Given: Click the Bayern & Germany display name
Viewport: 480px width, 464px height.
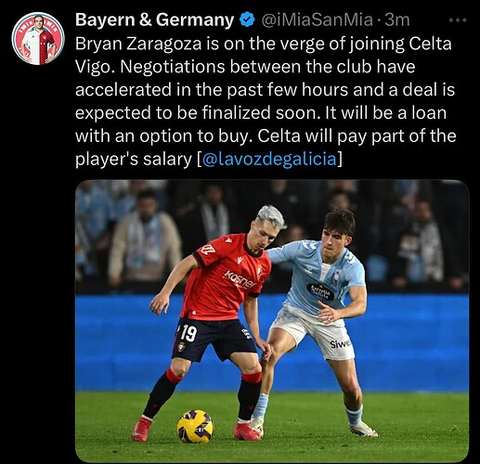Looking at the screenshot, I should tap(155, 20).
